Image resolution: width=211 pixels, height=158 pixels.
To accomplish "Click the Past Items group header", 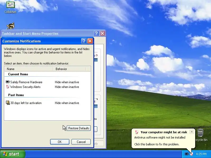I will pos(16,95).
